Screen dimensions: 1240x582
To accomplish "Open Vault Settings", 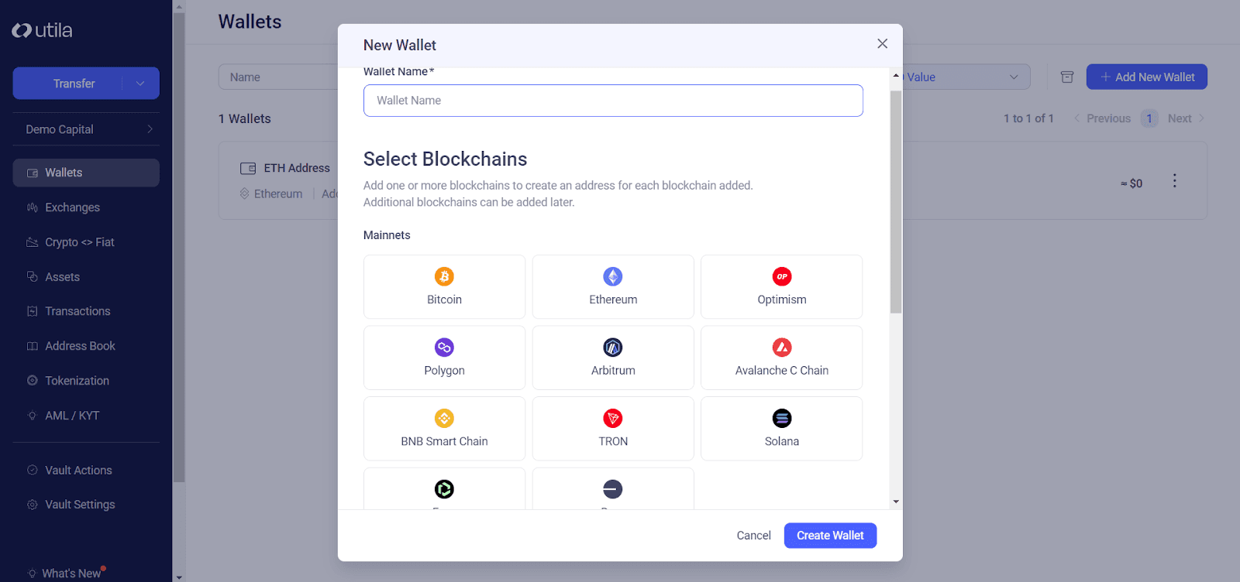I will point(79,504).
